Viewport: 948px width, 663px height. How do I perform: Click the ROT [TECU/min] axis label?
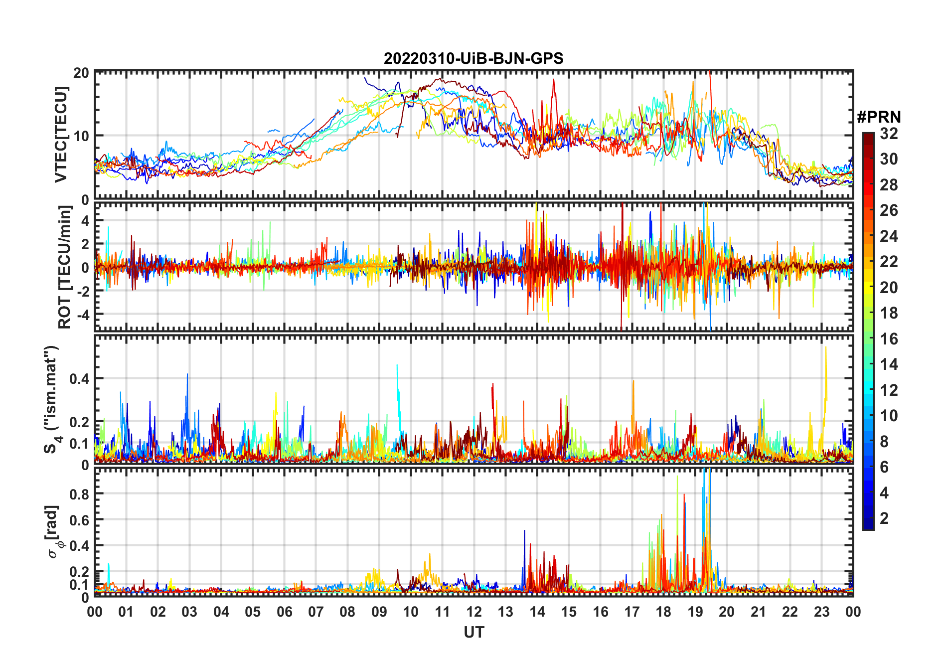click(64, 267)
